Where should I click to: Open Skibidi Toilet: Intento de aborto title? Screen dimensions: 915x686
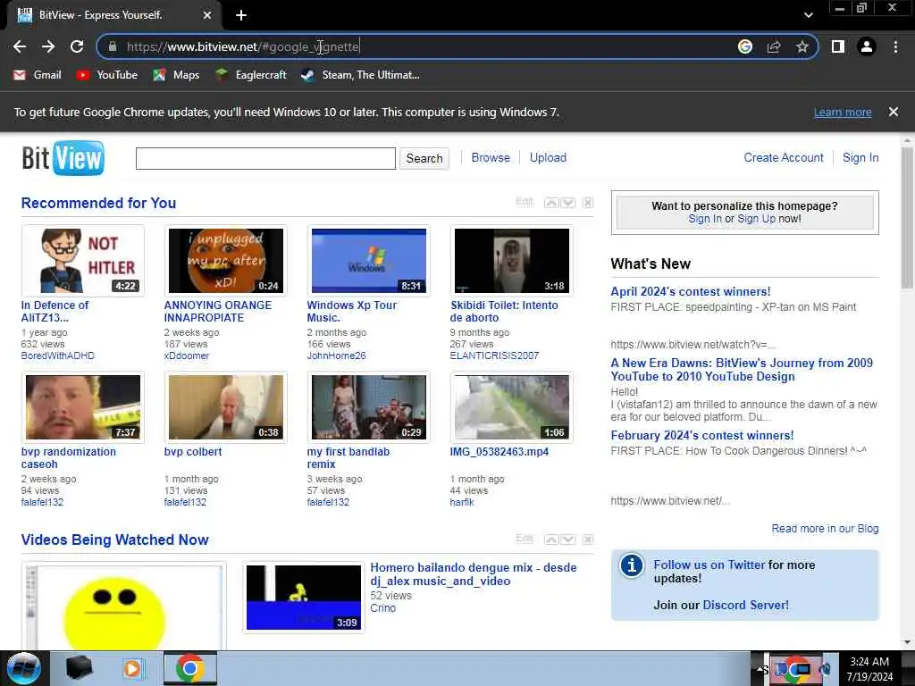pyautogui.click(x=504, y=312)
